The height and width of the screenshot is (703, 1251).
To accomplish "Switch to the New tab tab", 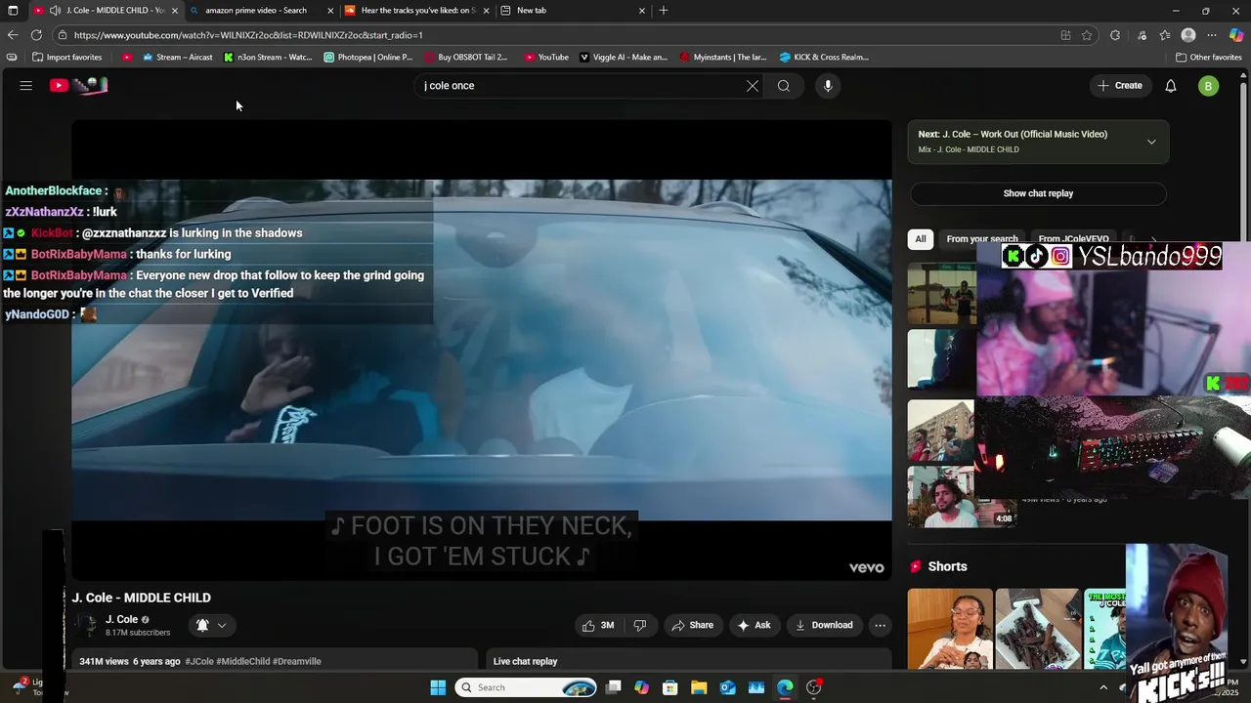I will click(x=573, y=11).
